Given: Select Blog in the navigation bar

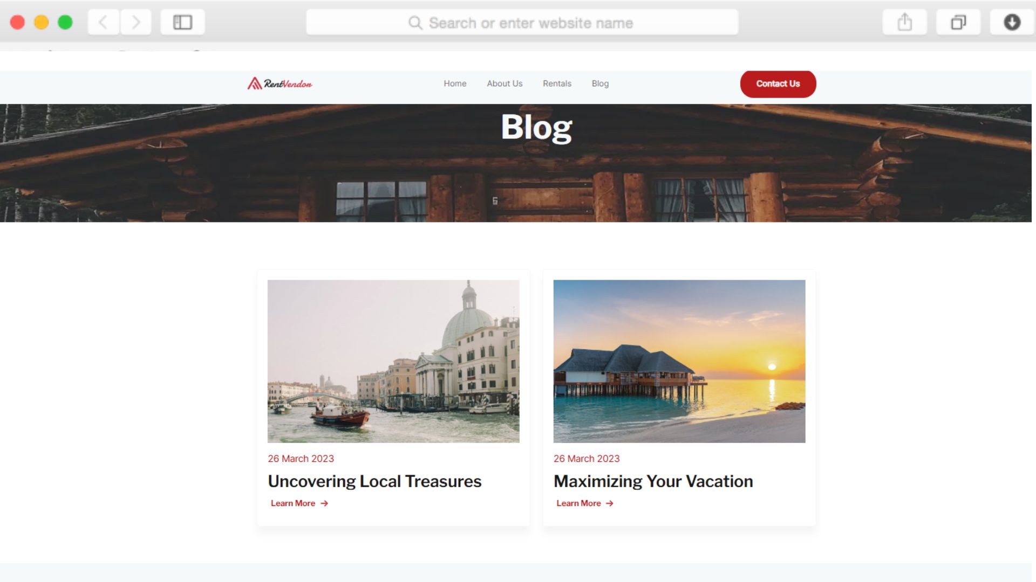Looking at the screenshot, I should click(x=600, y=84).
